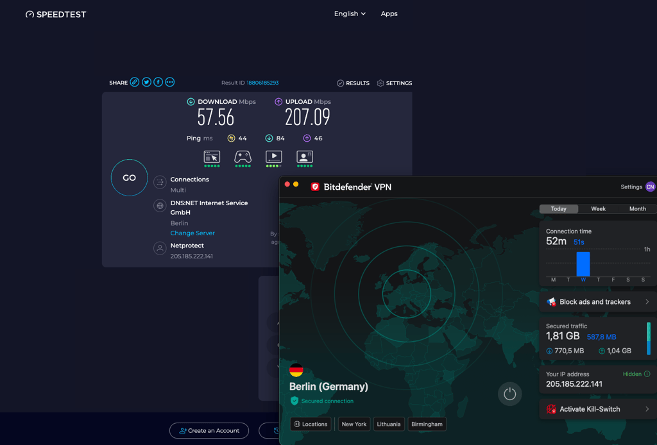Click Change Server link

click(x=192, y=233)
